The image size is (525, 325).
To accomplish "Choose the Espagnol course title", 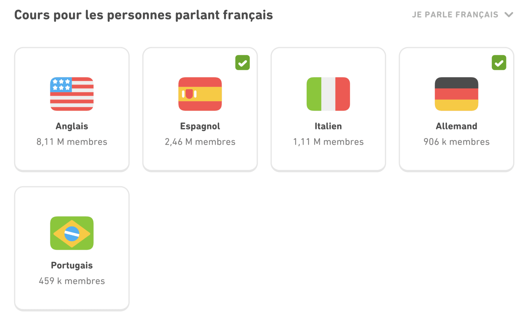I will click(x=200, y=126).
